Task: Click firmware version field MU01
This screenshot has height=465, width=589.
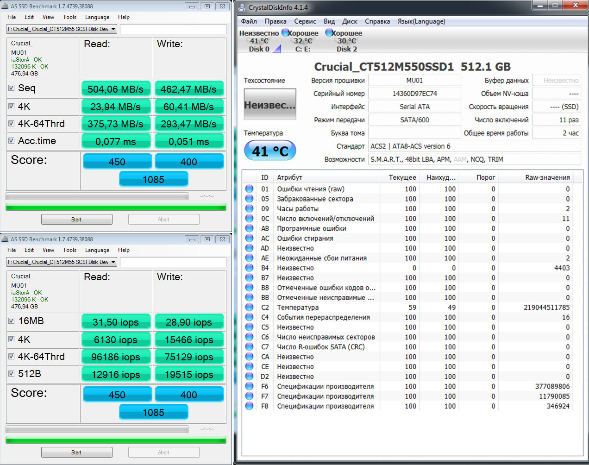Action: 415,81
